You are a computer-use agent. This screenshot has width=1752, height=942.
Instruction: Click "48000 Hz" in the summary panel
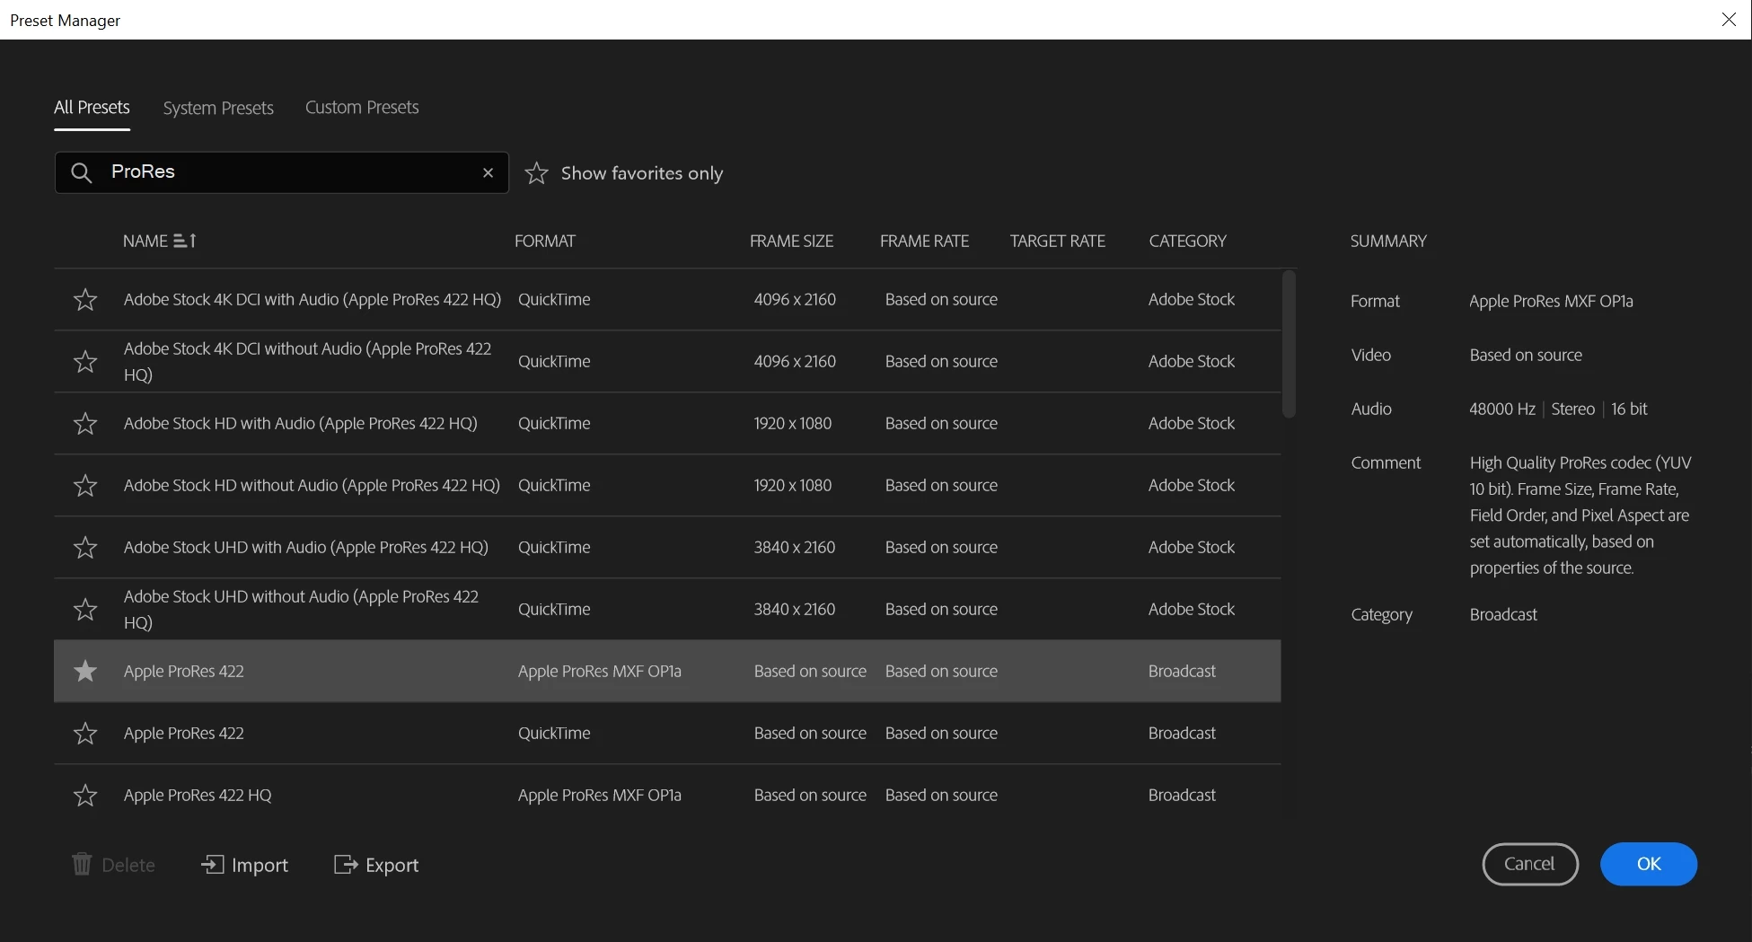(x=1502, y=409)
